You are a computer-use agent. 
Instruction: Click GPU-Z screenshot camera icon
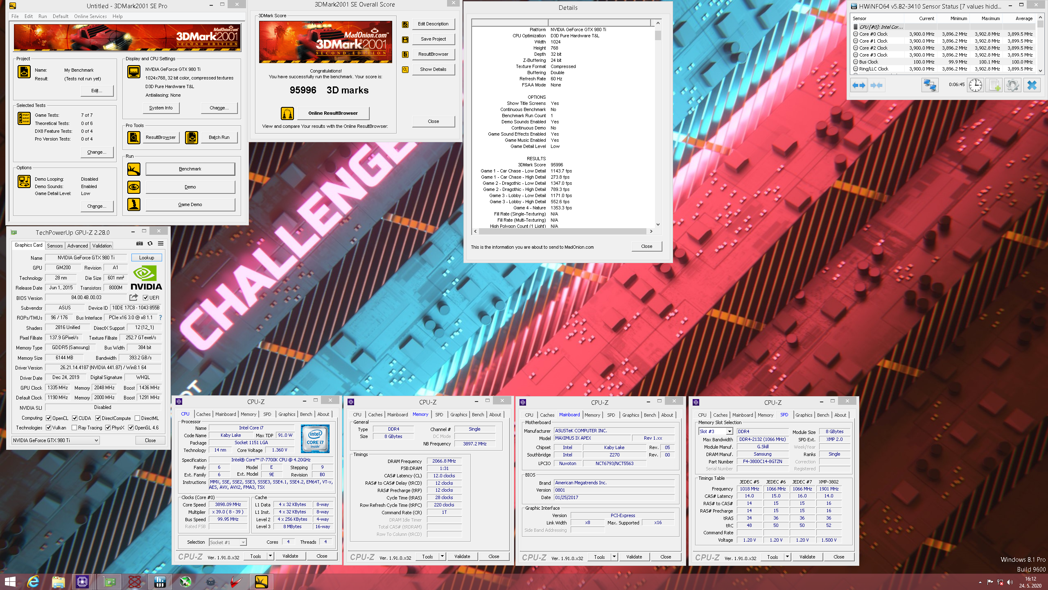140,243
